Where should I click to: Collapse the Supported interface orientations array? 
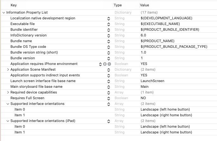pos(8,104)
